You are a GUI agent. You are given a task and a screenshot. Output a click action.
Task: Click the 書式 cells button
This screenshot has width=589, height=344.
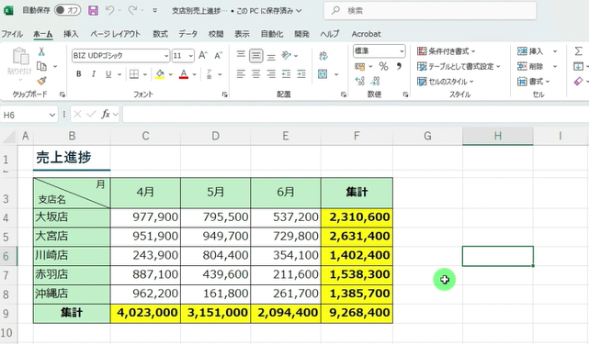pyautogui.click(x=533, y=82)
